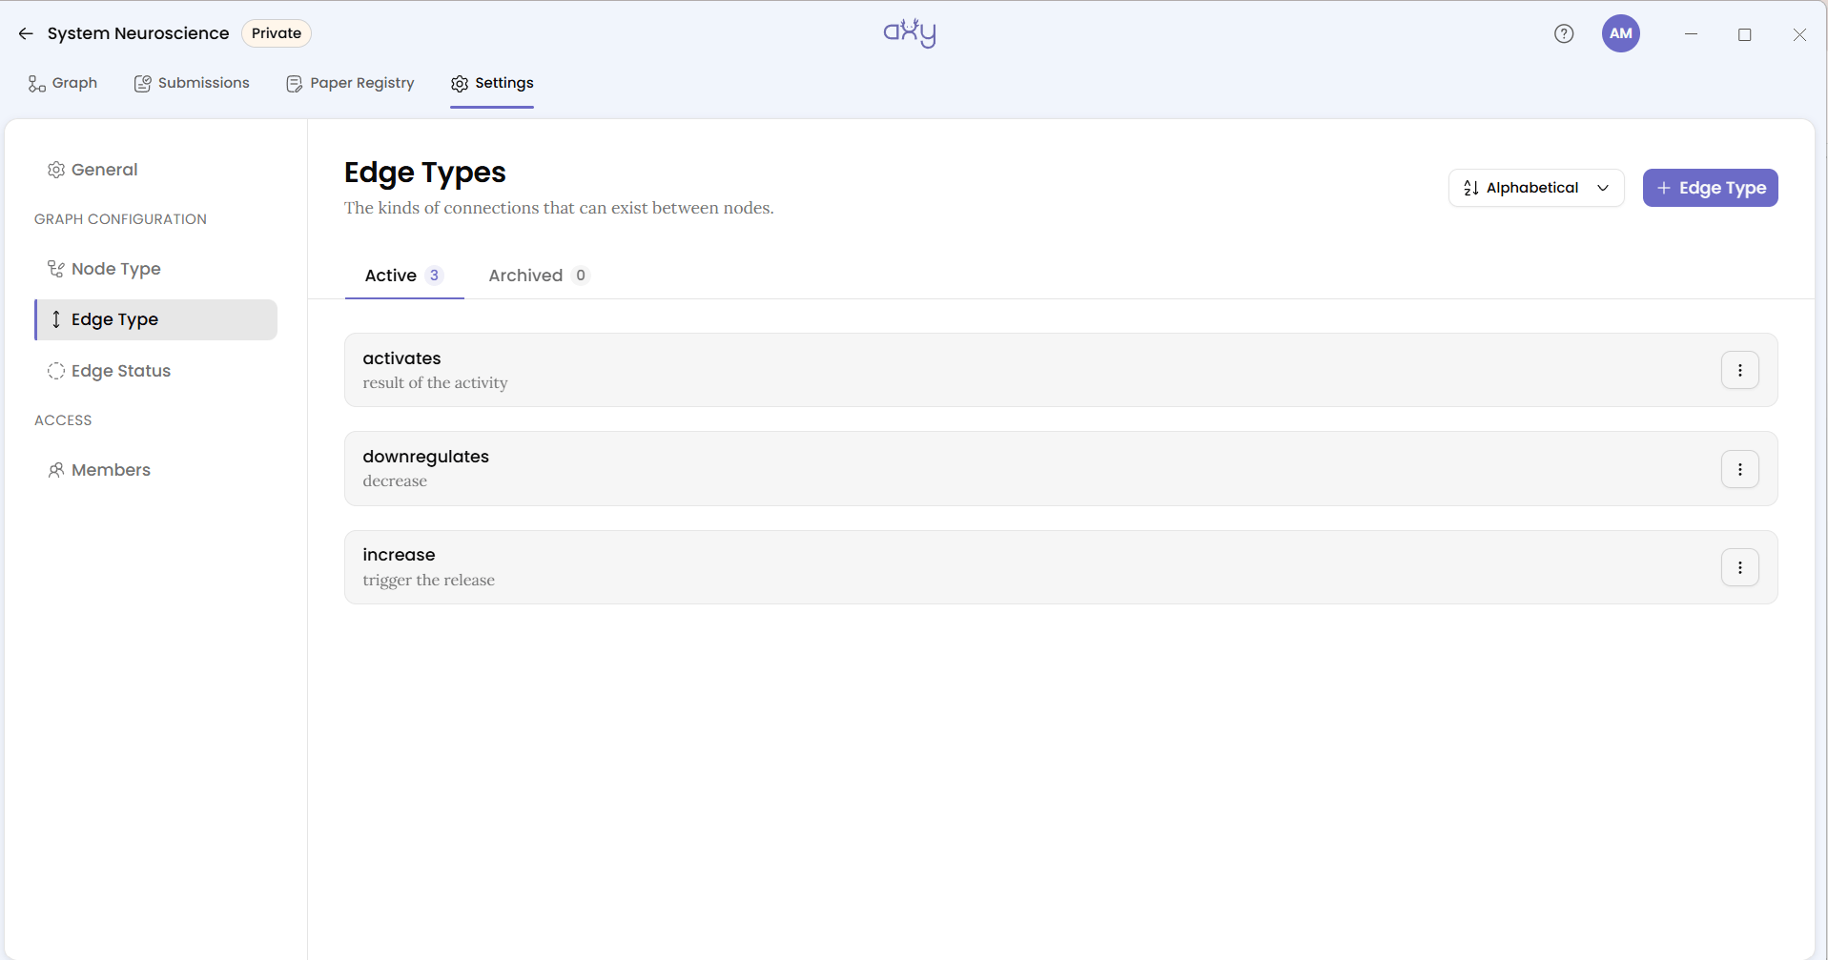Select Edge Type in the sidebar
Screen dimensions: 1828x960
coord(156,319)
